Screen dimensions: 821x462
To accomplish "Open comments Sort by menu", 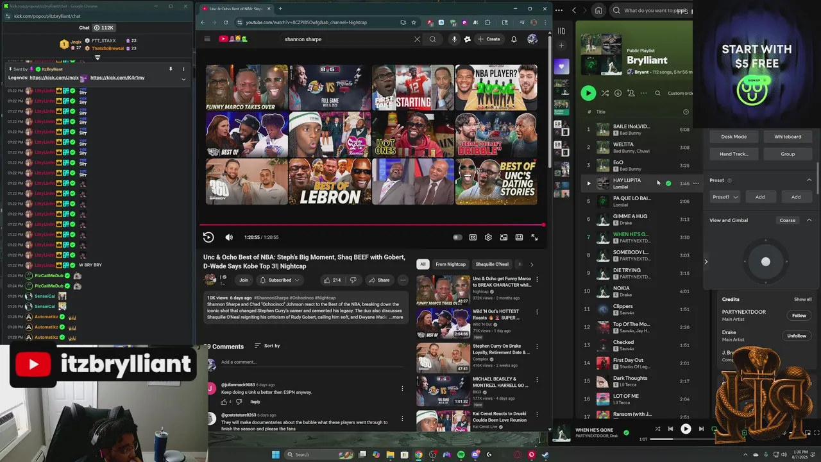I will tap(267, 346).
